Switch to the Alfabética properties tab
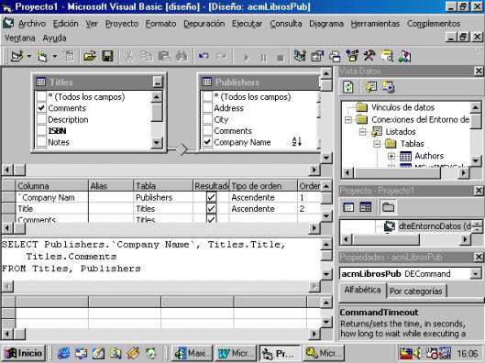The width and height of the screenshot is (485, 363). point(362,290)
